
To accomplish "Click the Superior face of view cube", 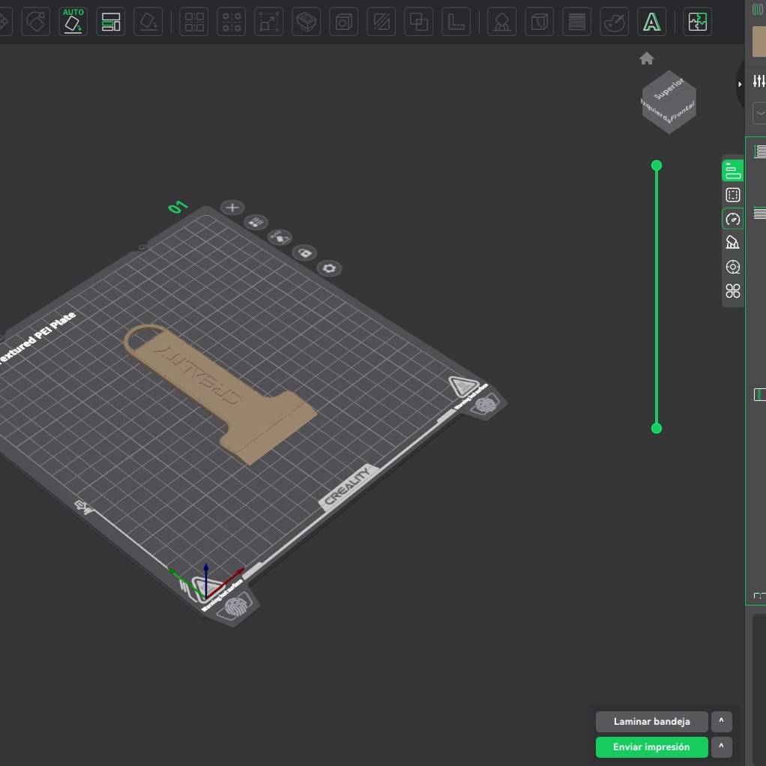I will 669,88.
